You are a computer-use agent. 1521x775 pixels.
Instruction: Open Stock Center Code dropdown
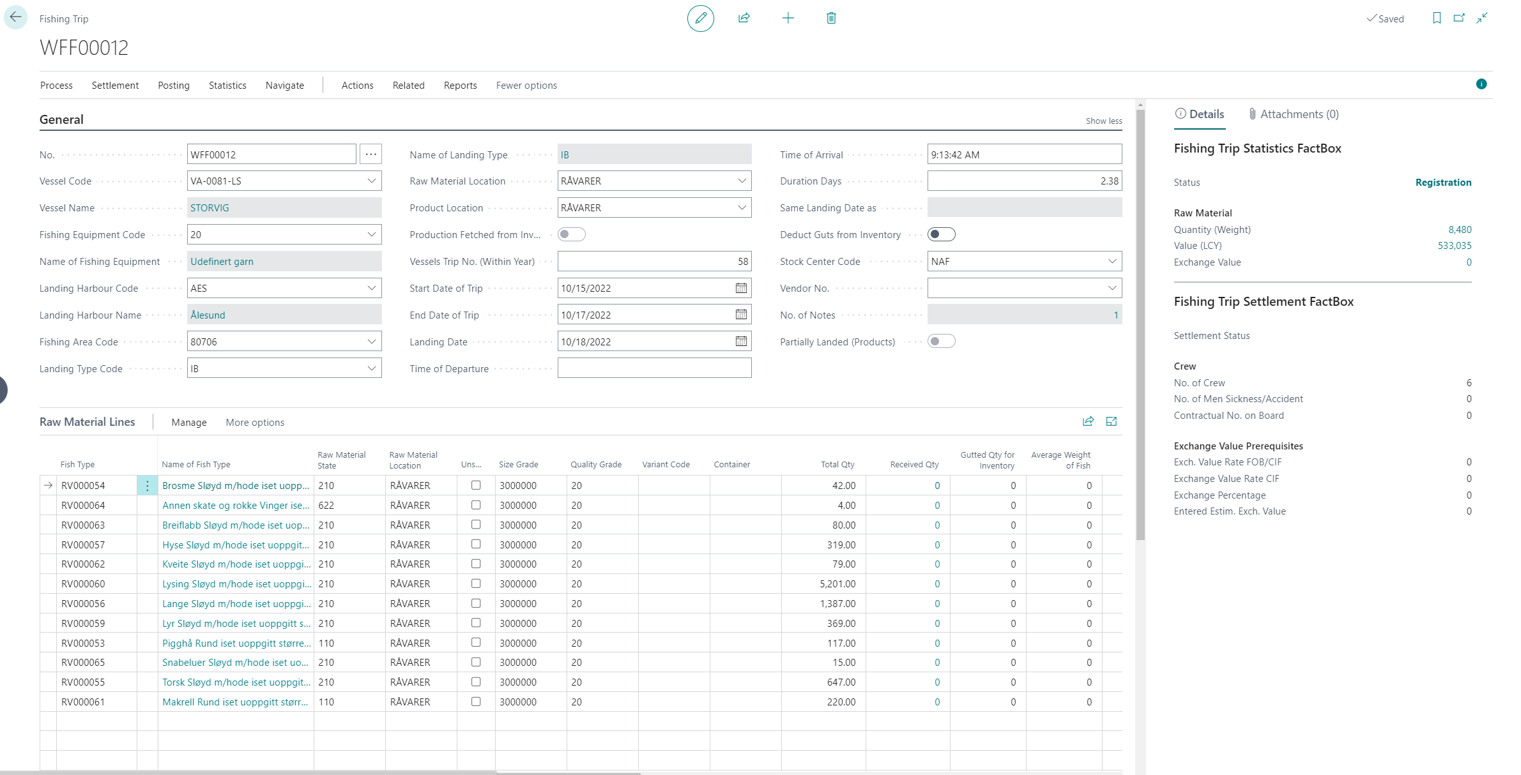point(1112,261)
